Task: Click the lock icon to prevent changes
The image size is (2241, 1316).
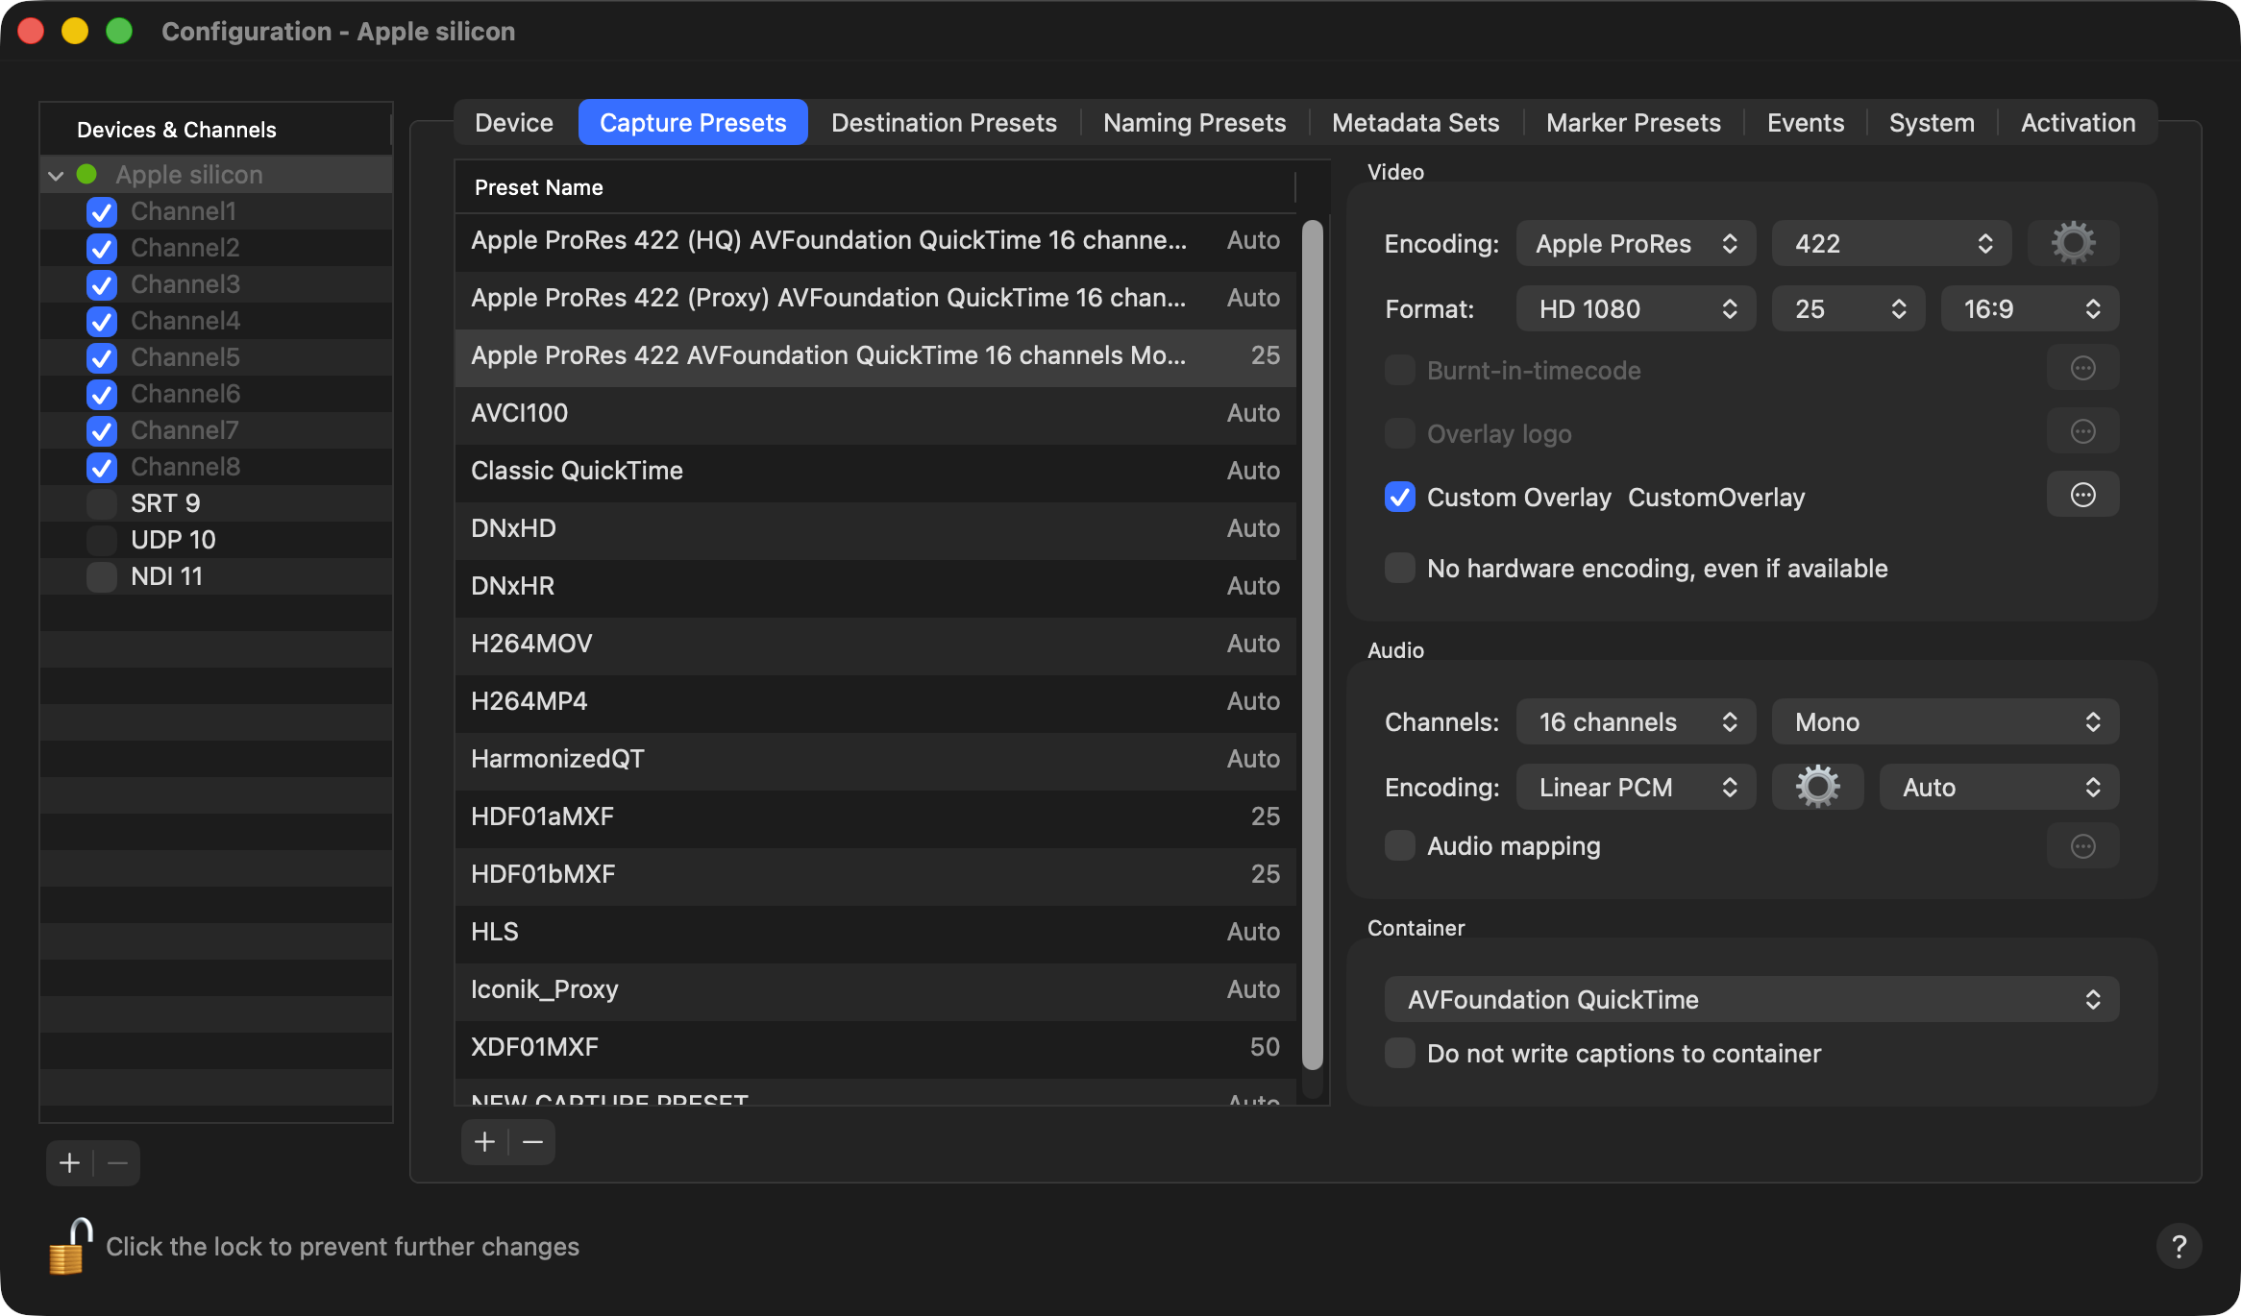Action: (x=70, y=1246)
